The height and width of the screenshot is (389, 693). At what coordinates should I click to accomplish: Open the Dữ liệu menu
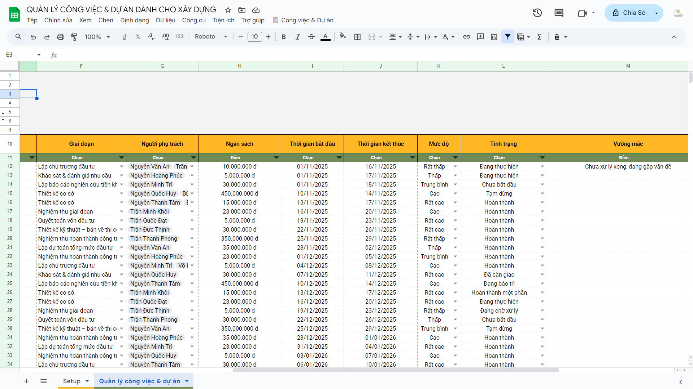[165, 20]
